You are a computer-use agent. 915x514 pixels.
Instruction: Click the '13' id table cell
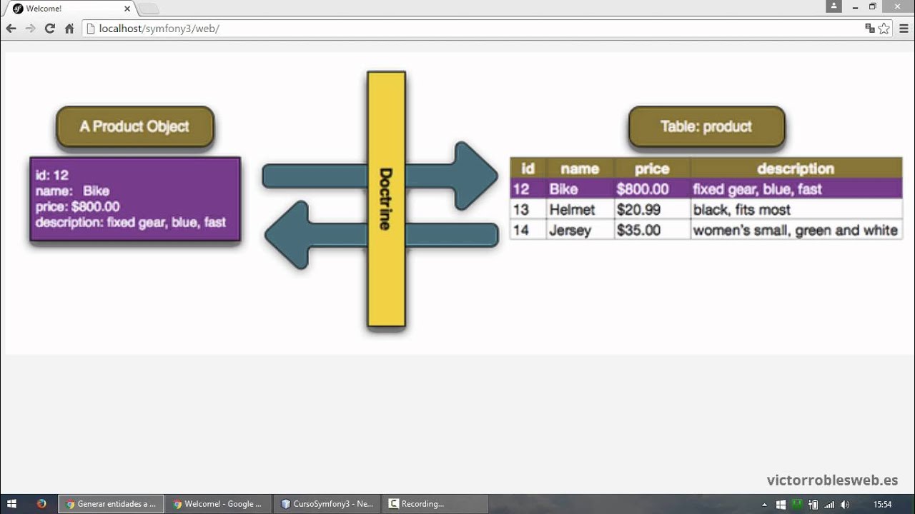click(x=528, y=210)
